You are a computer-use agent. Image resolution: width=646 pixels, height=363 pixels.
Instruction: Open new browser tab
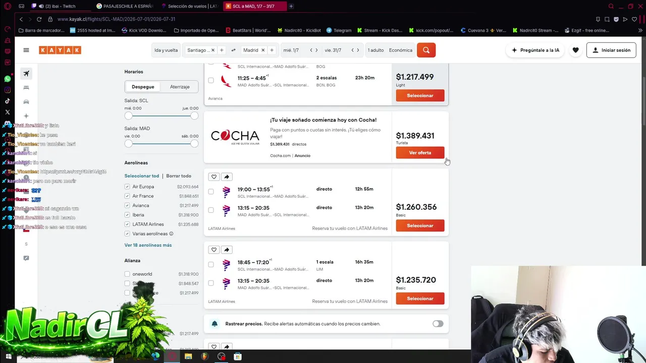(x=291, y=6)
